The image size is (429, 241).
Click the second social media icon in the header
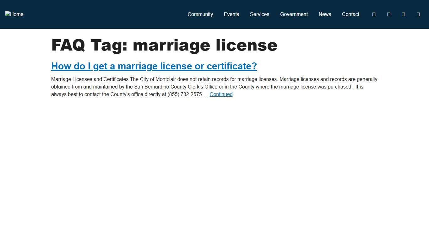[388, 14]
